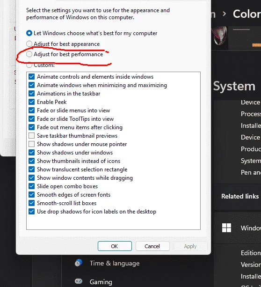Screen dimensions: 261x287
Task: Enable 'Save taskbar thumbnail previews' checkbox
Action: tap(31, 136)
